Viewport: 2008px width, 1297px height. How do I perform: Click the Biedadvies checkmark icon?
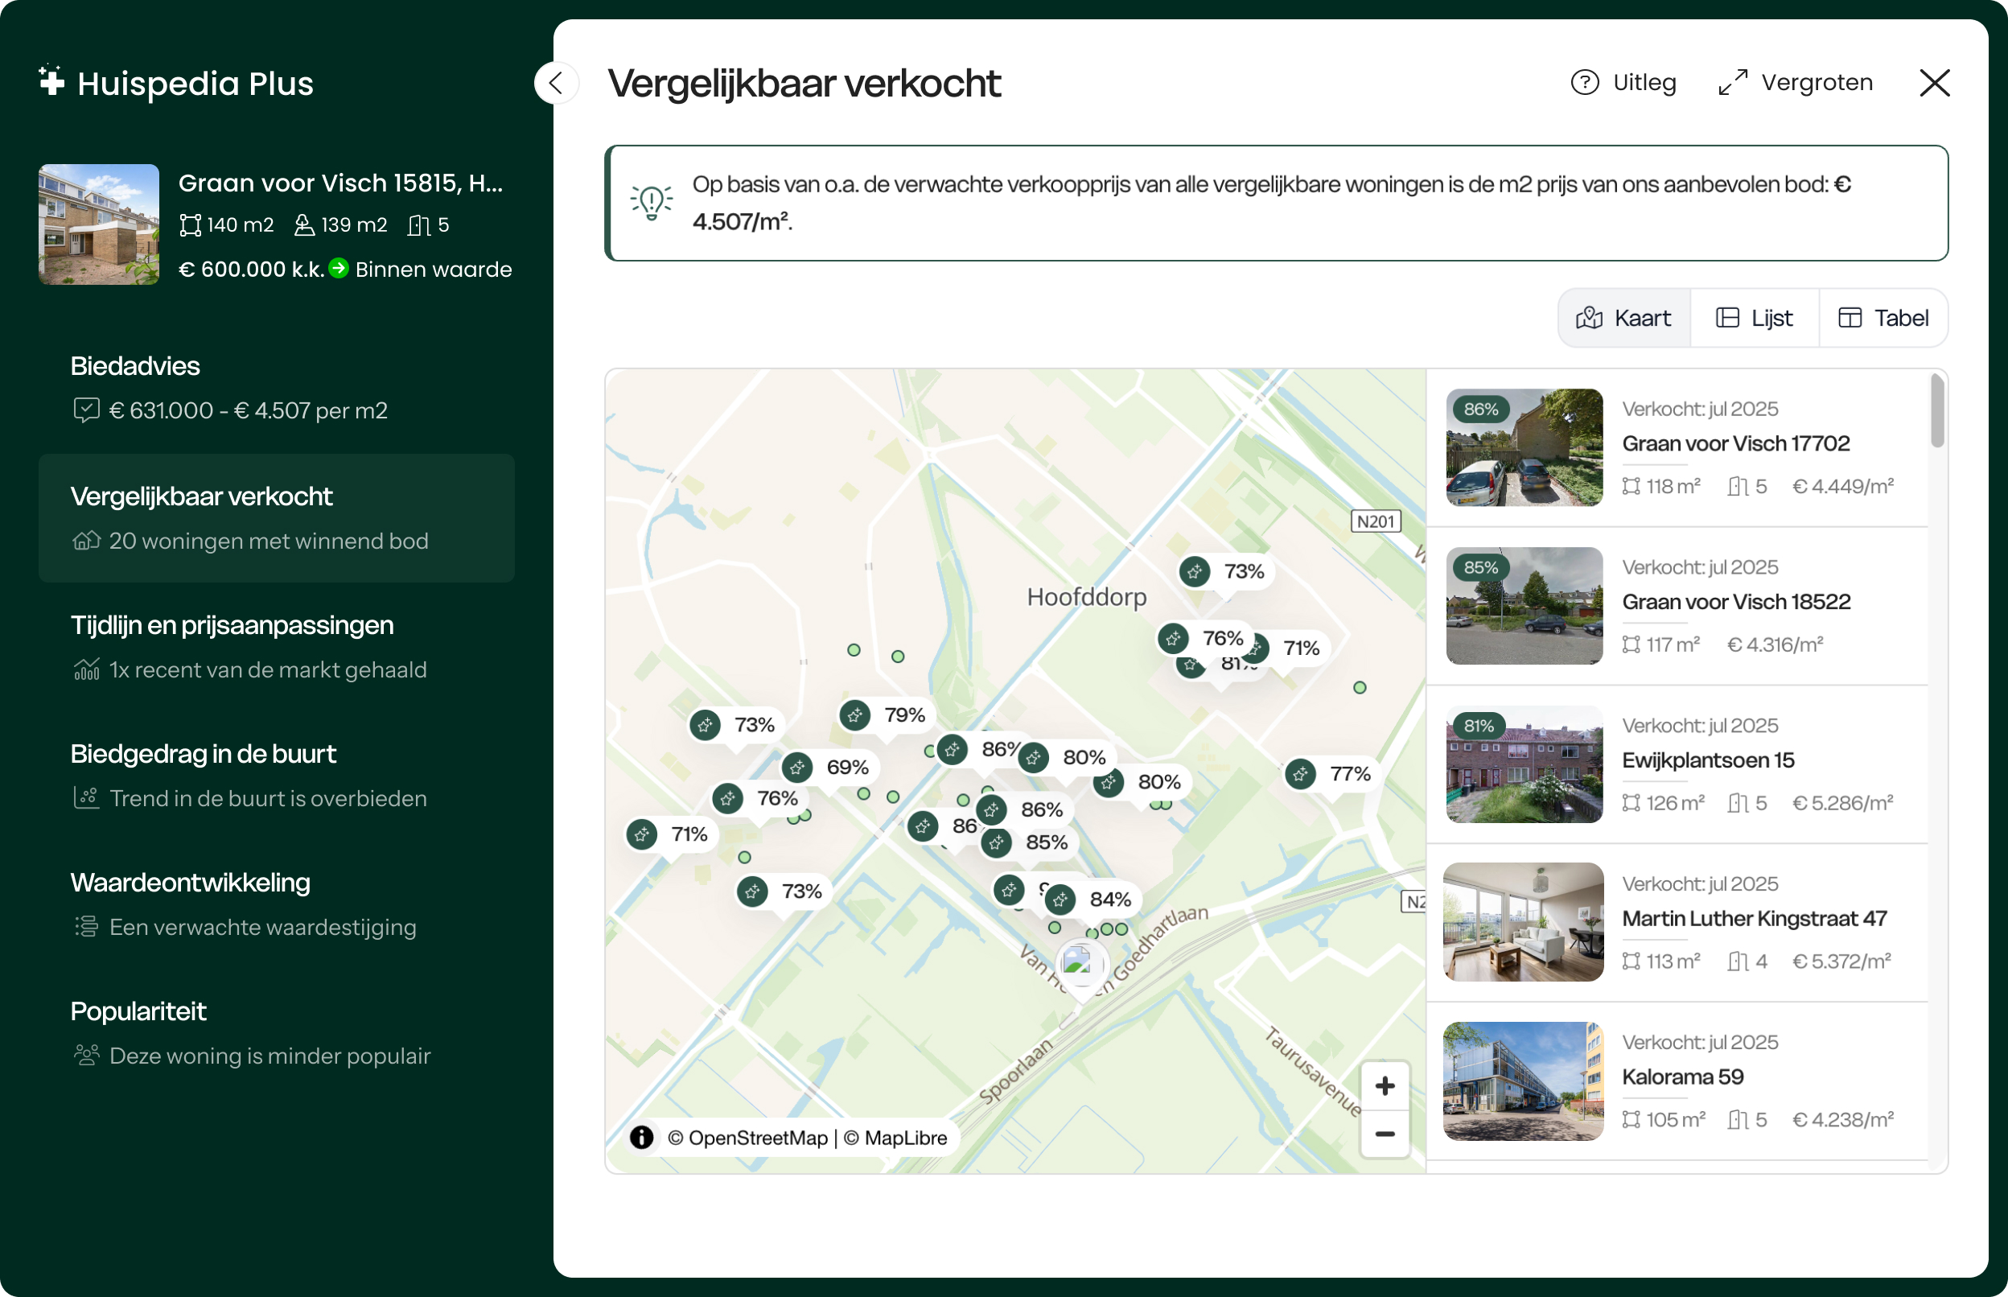pyautogui.click(x=87, y=410)
